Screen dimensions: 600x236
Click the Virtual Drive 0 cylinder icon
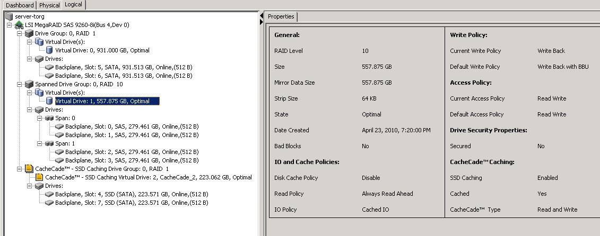49,50
